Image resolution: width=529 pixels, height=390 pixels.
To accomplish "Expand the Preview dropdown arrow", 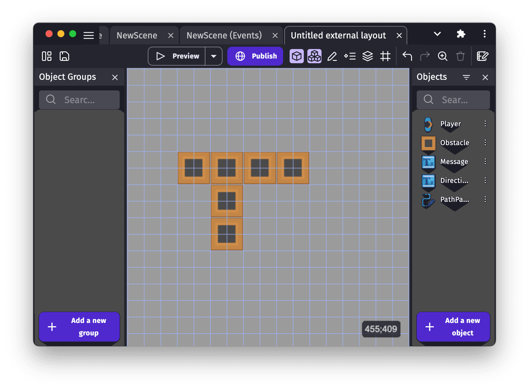I will 214,56.
